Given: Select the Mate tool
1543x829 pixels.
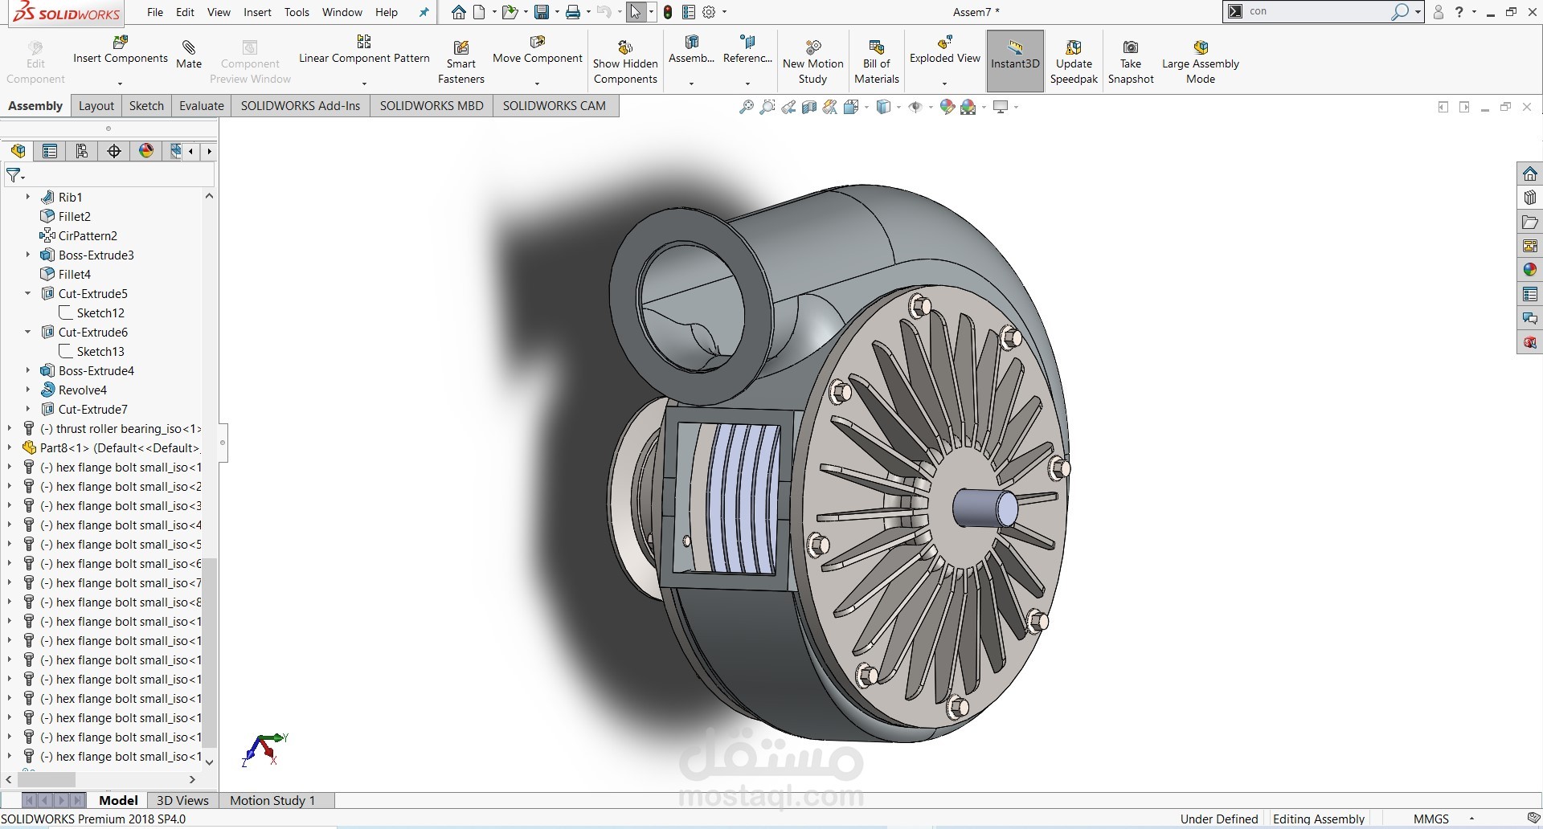Looking at the screenshot, I should coord(189,55).
